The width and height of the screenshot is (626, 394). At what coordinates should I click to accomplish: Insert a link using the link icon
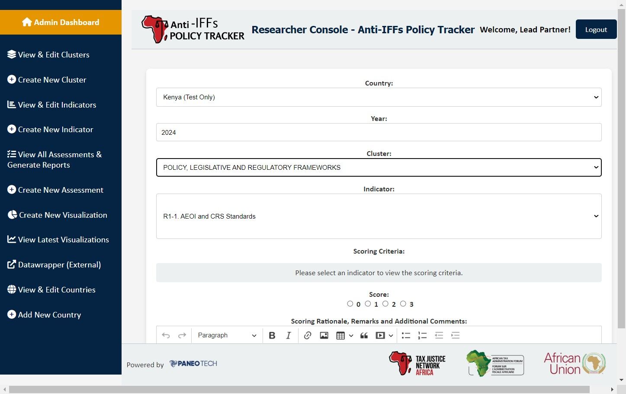(308, 335)
